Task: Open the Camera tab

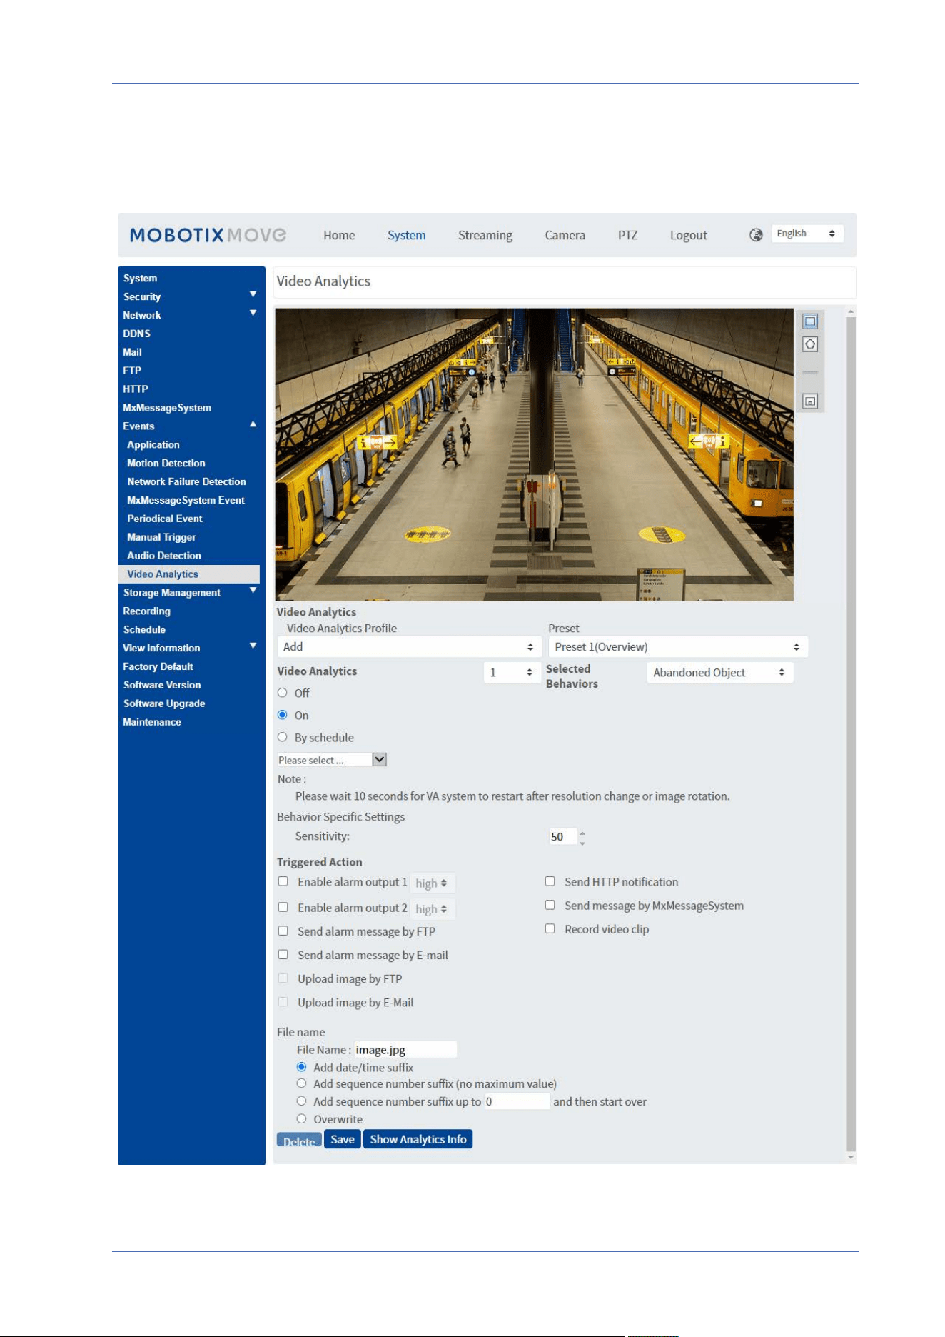Action: pyautogui.click(x=565, y=235)
